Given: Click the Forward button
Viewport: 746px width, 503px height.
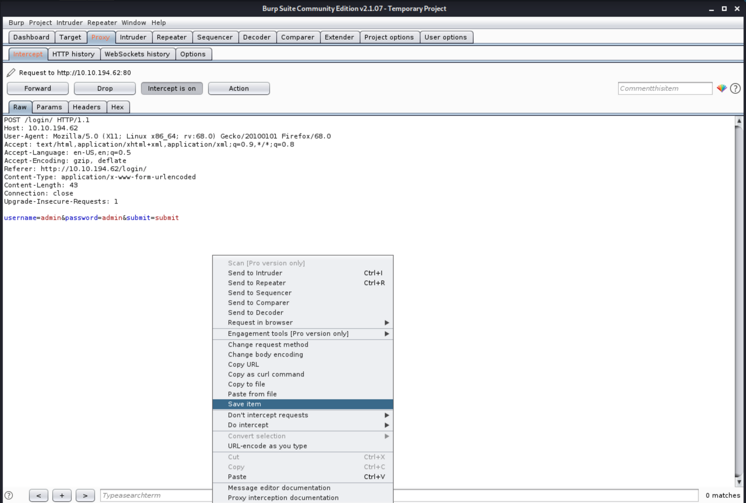Looking at the screenshot, I should click(38, 88).
